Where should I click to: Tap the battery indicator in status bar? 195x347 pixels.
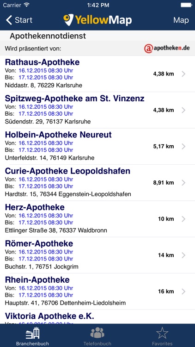click(x=186, y=5)
